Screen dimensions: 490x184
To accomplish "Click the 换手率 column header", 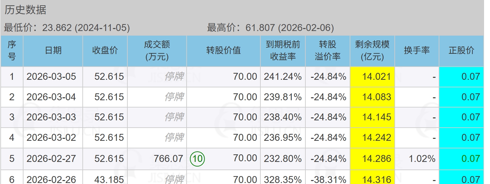I will (x=417, y=51).
